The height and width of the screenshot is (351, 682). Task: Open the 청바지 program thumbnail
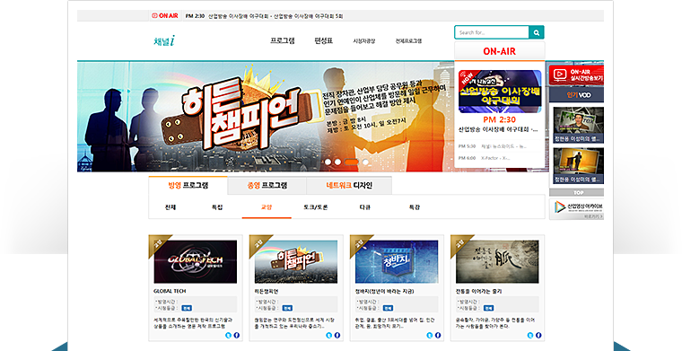point(397,262)
